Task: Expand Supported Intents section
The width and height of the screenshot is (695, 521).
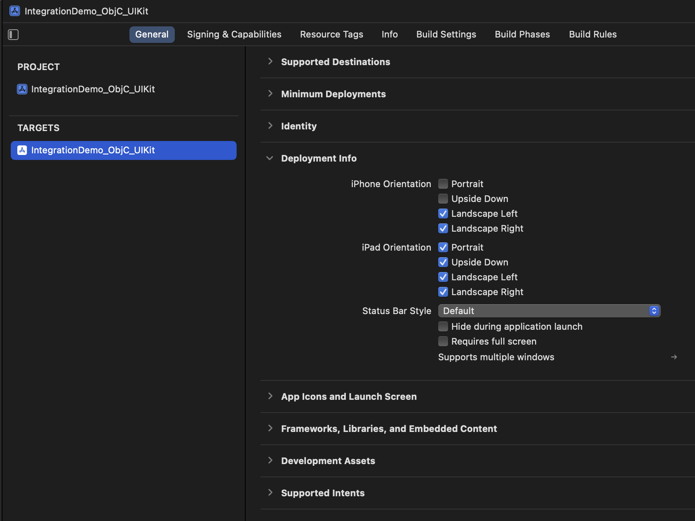Action: pyautogui.click(x=270, y=493)
